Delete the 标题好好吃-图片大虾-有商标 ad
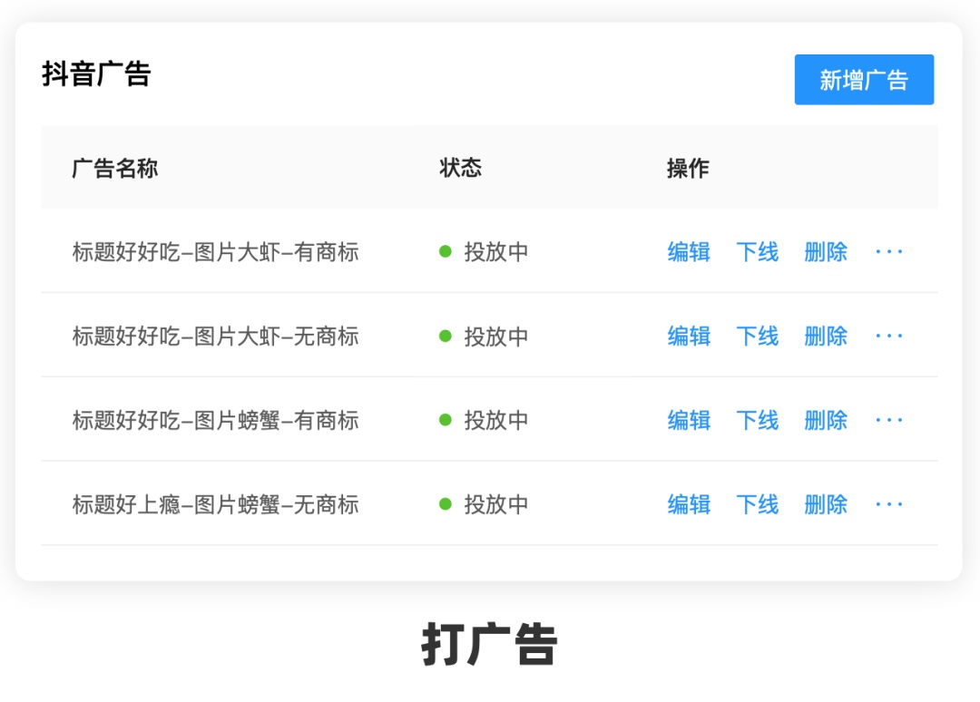Image resolution: width=980 pixels, height=702 pixels. pyautogui.click(x=826, y=252)
